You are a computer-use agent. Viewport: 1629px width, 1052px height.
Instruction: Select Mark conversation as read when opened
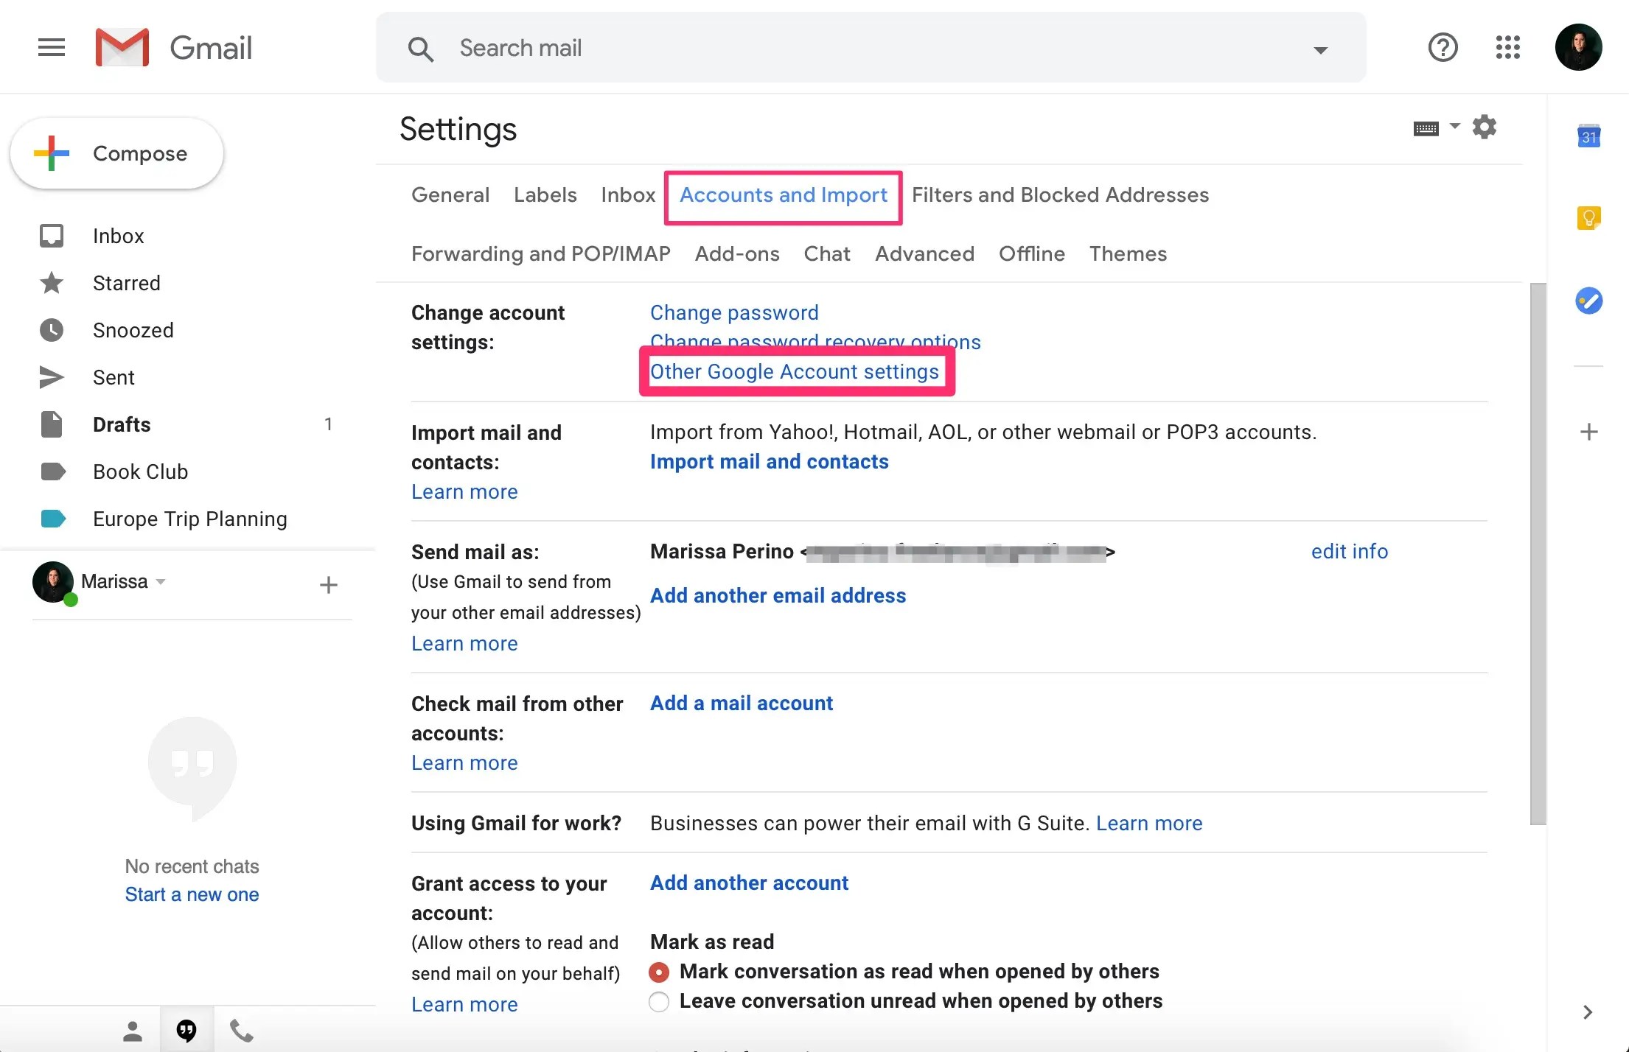tap(659, 972)
